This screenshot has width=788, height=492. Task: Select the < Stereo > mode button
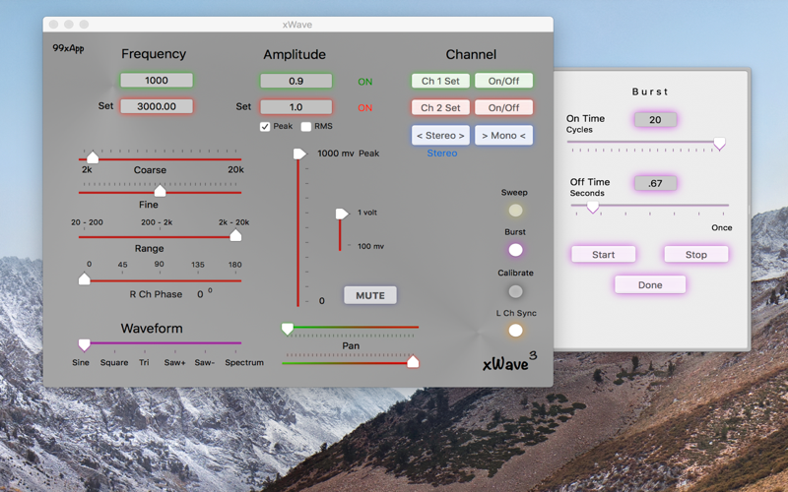[x=440, y=136]
